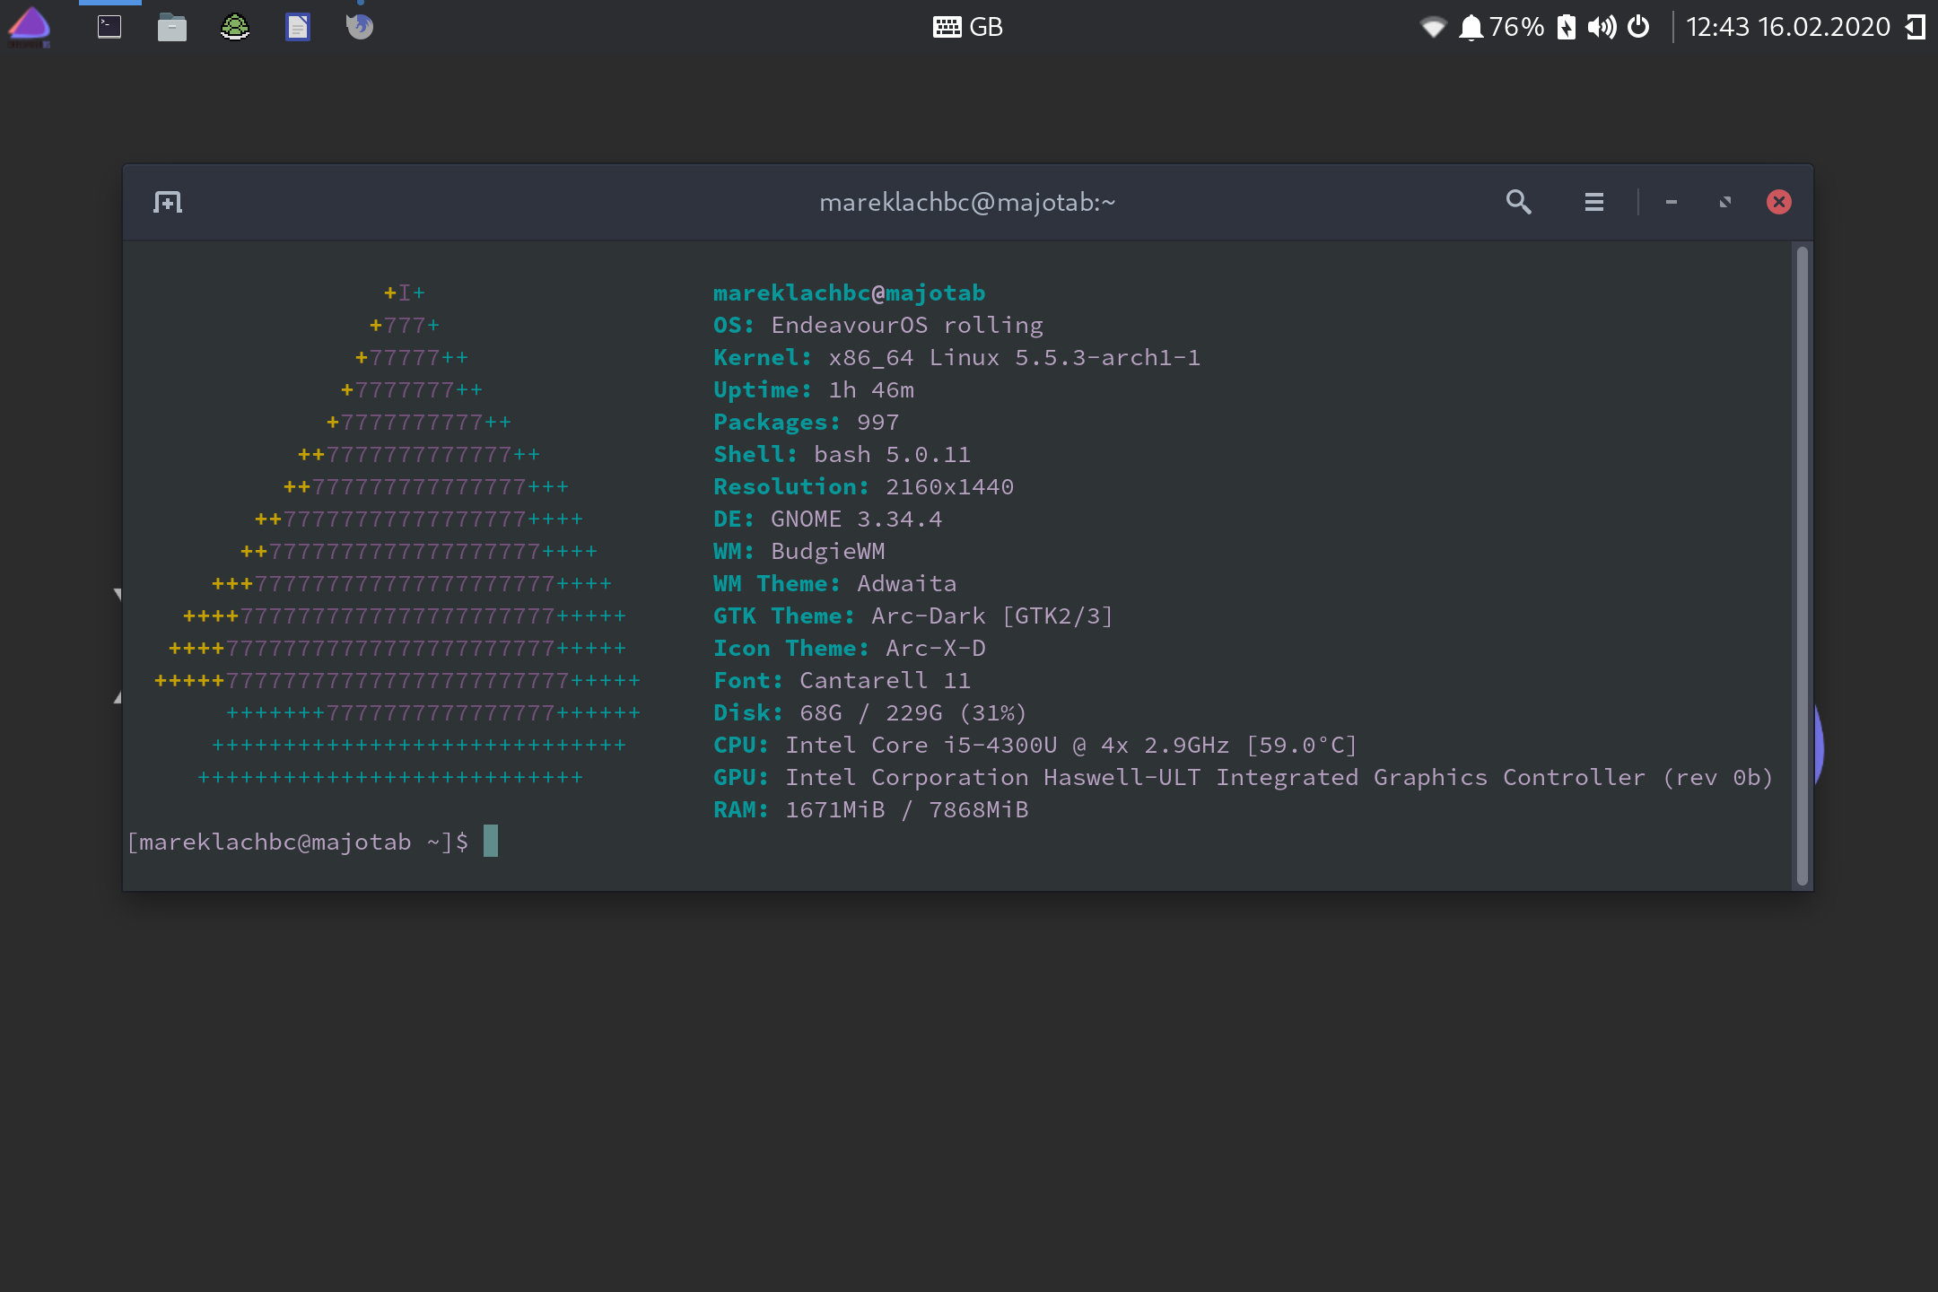1938x1292 pixels.
Task: Launch the web browser panel icon
Action: click(360, 27)
